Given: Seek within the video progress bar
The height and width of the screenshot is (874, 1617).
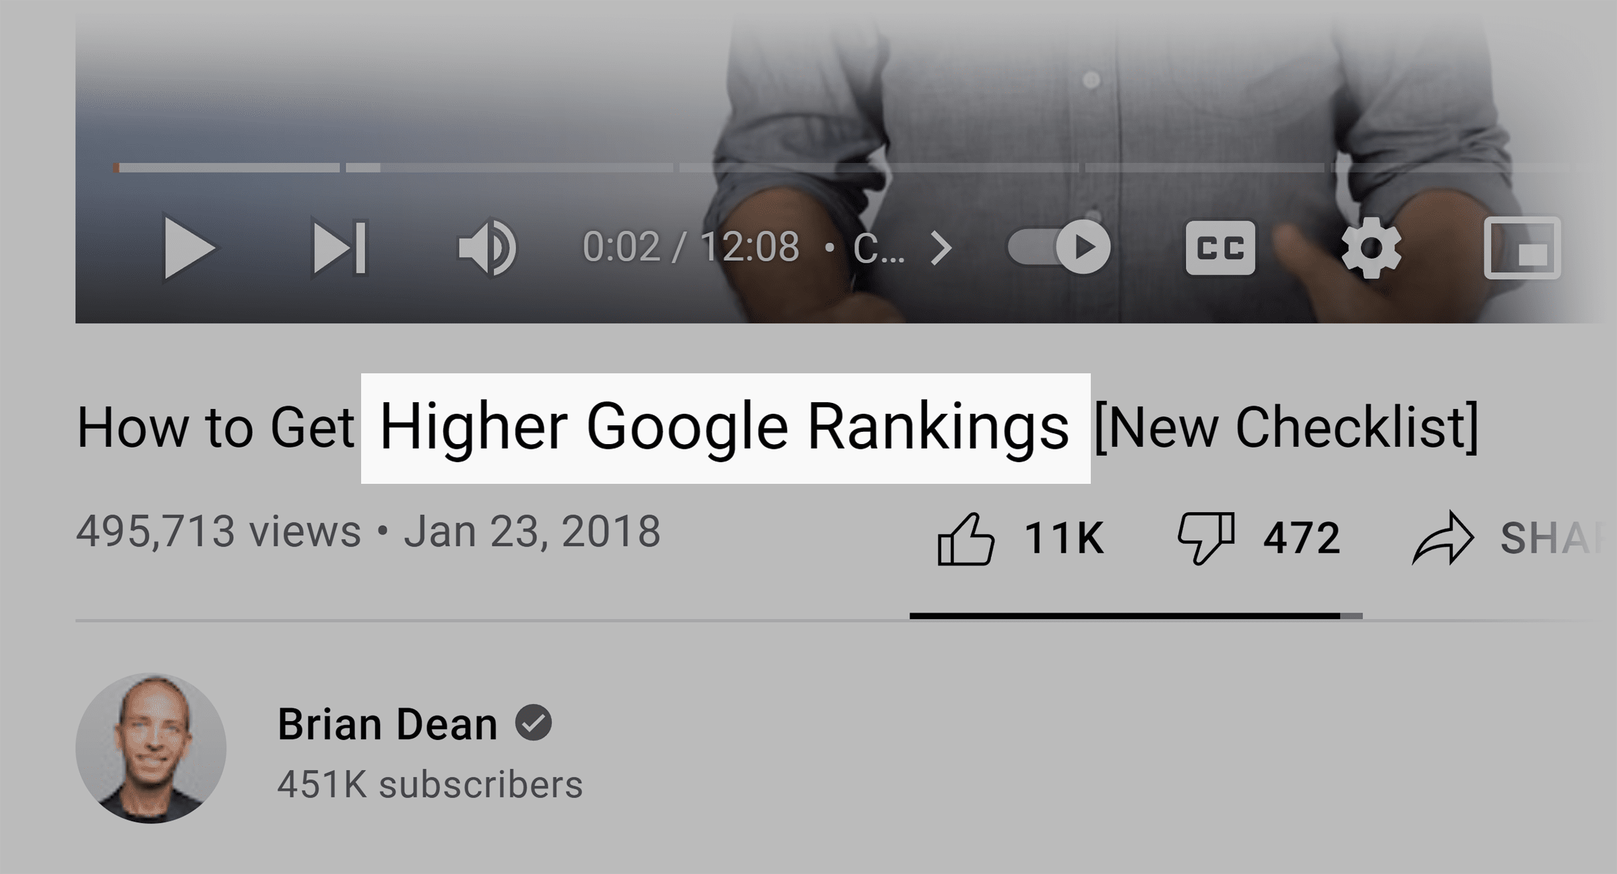Looking at the screenshot, I should coord(842,168).
